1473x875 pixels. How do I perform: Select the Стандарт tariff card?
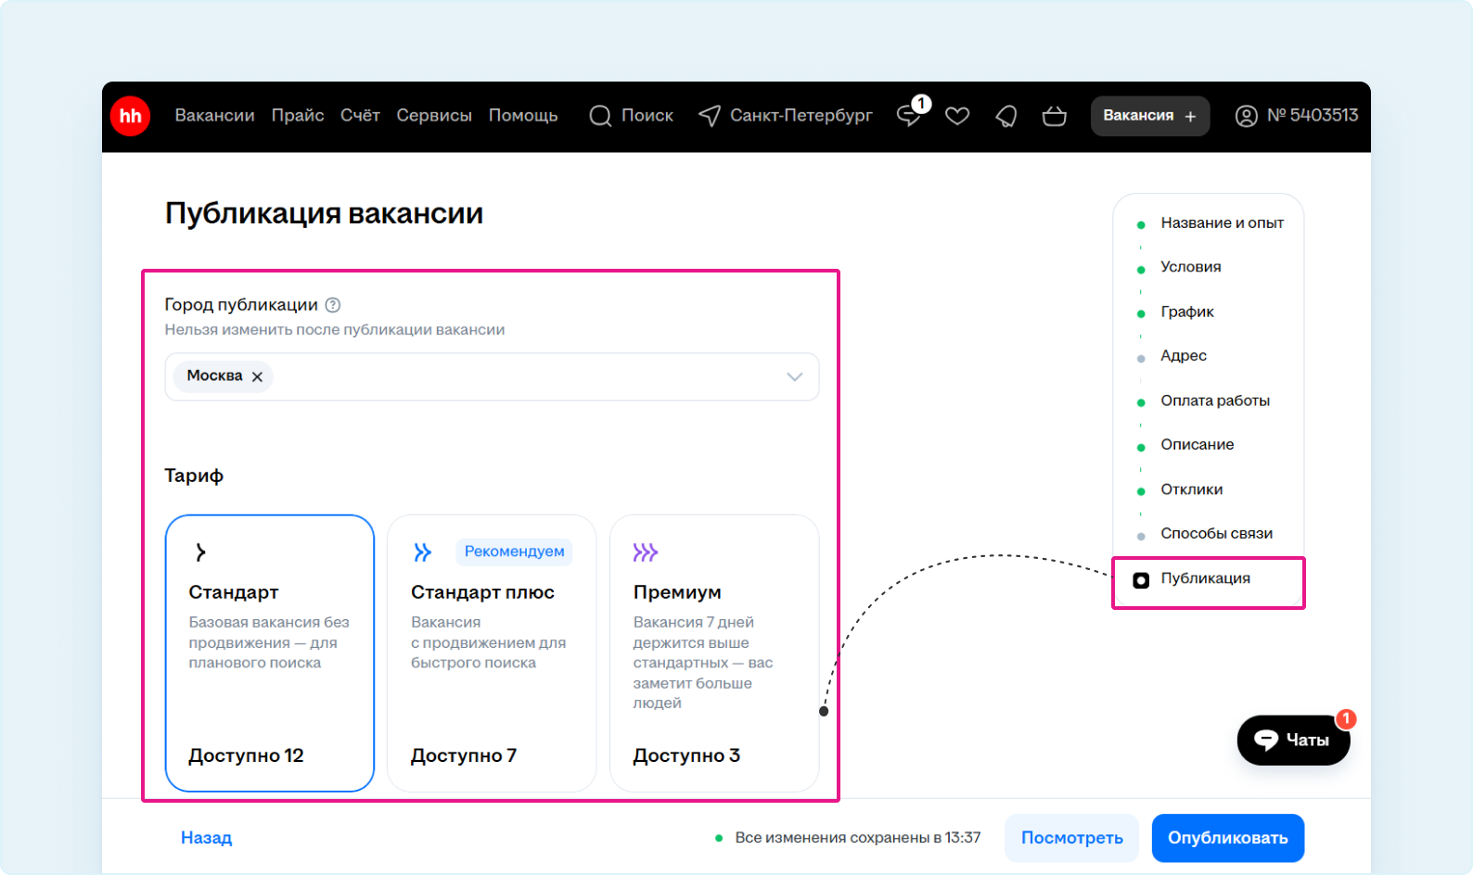269,653
